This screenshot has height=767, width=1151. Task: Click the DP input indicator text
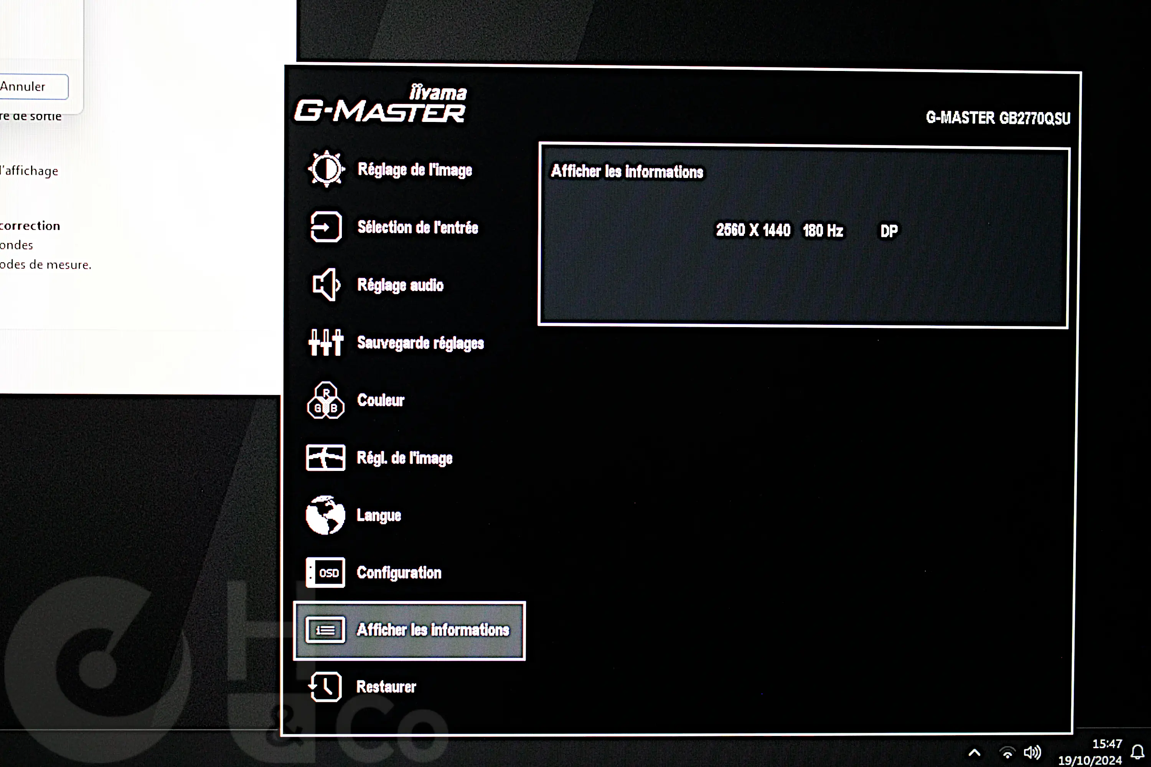[x=889, y=231]
